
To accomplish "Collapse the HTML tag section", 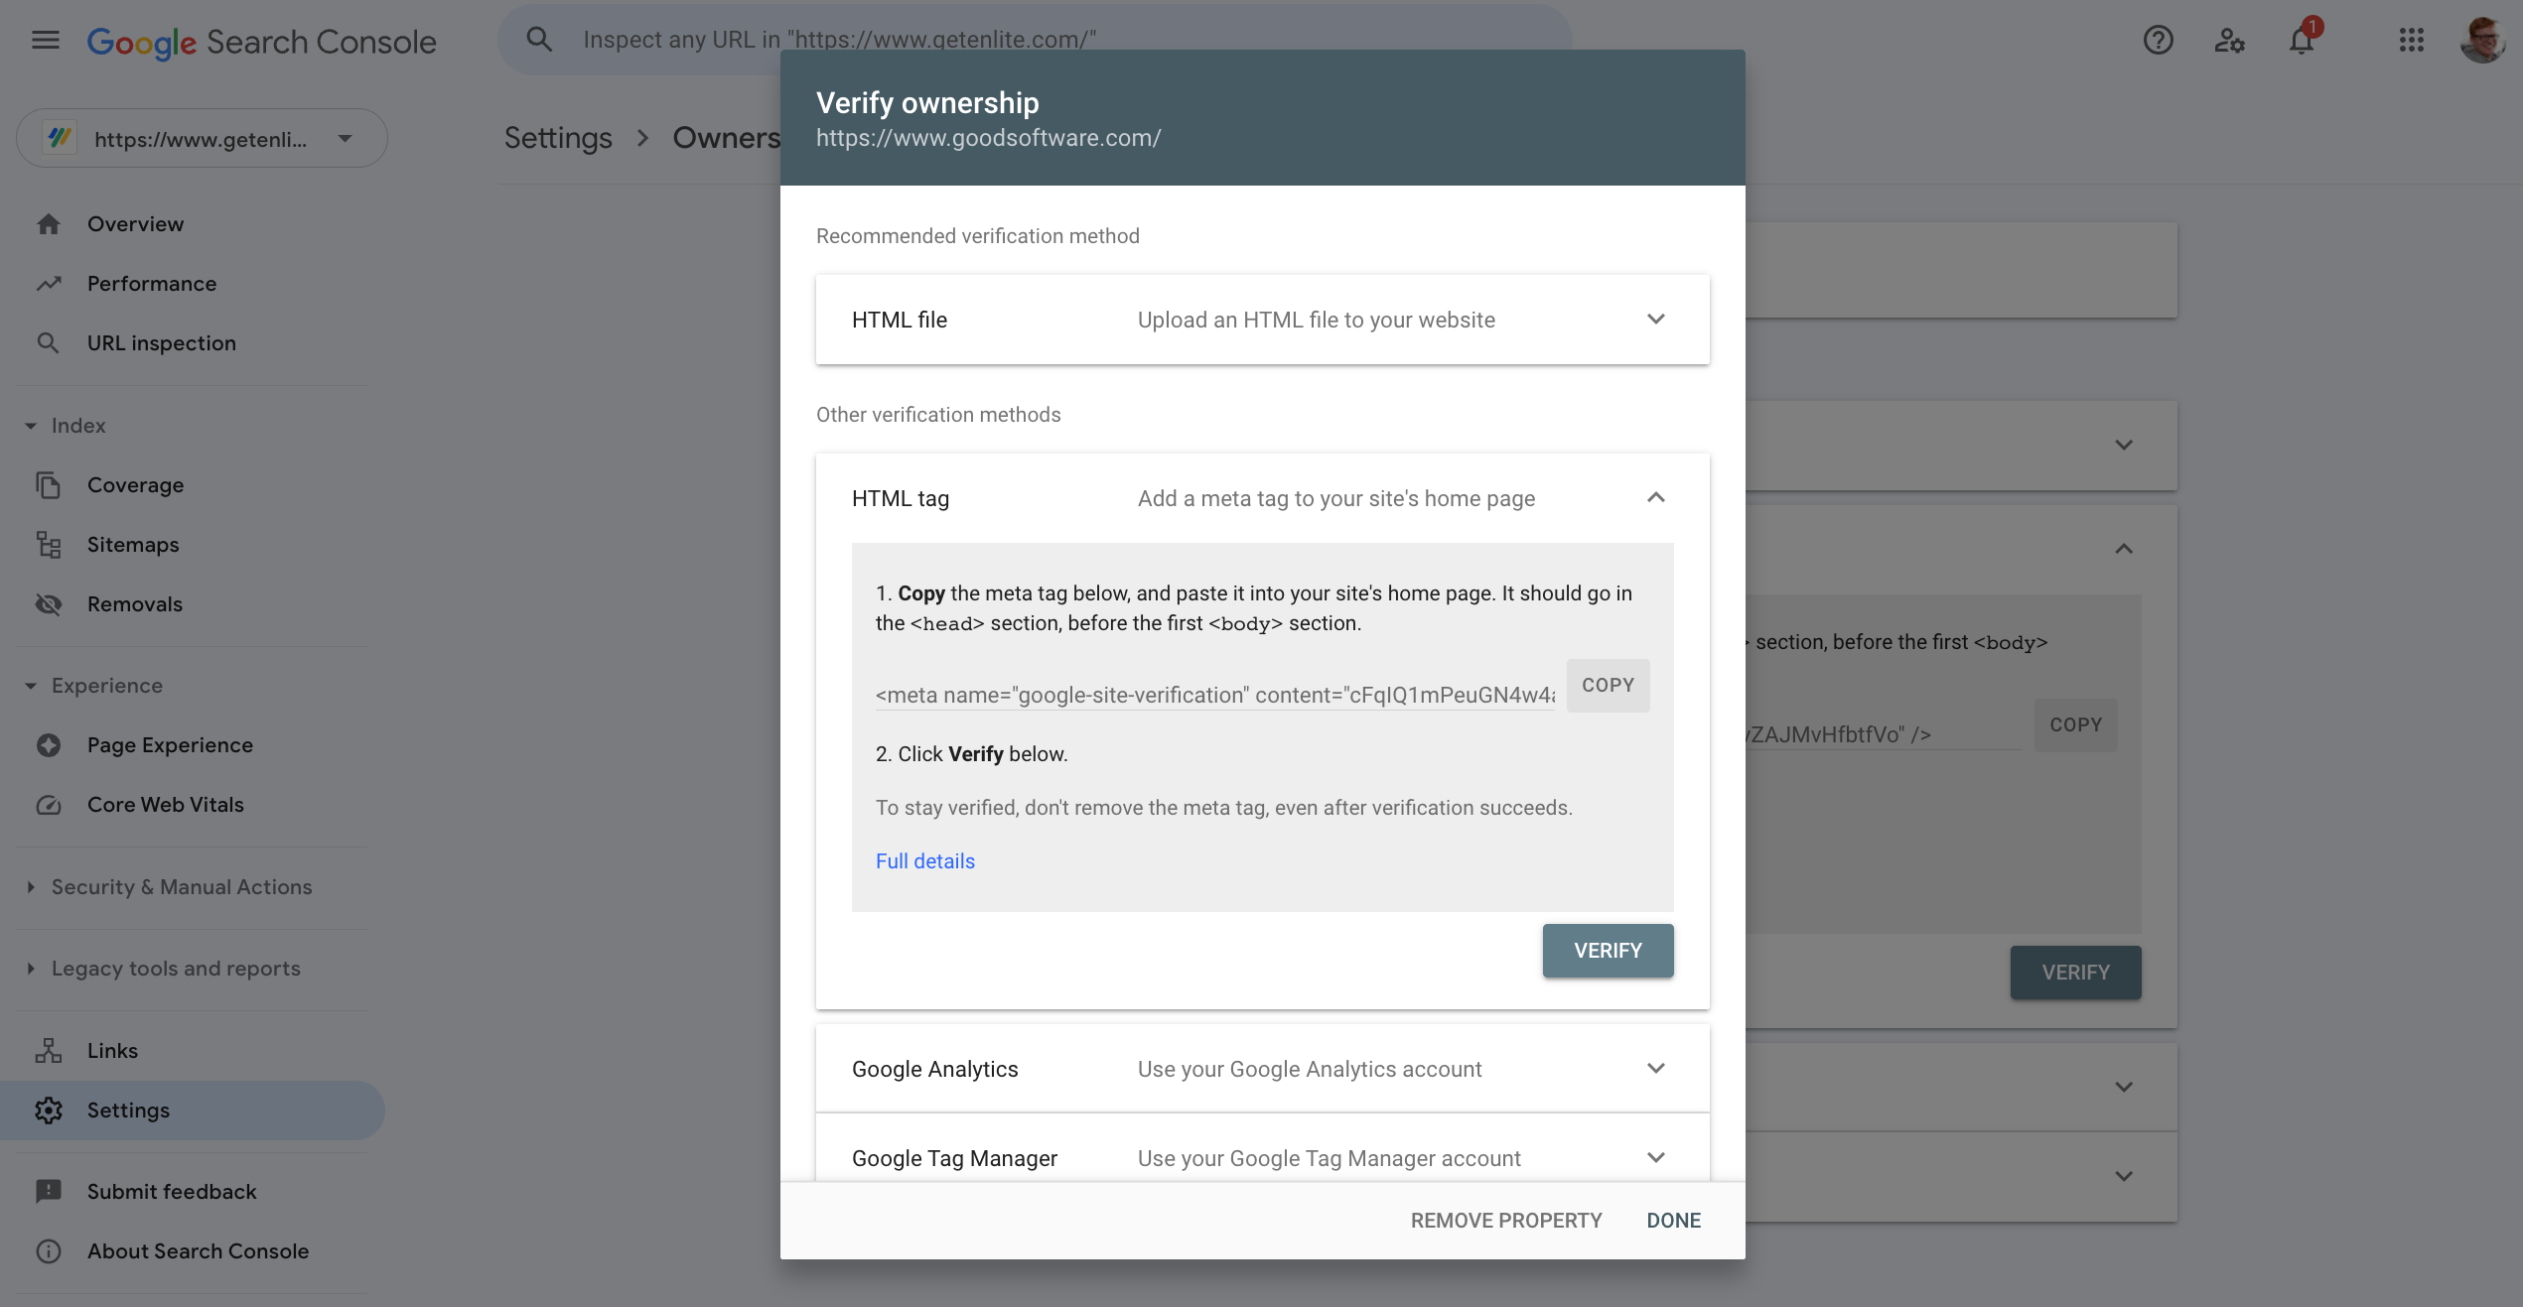I will [x=1655, y=498].
